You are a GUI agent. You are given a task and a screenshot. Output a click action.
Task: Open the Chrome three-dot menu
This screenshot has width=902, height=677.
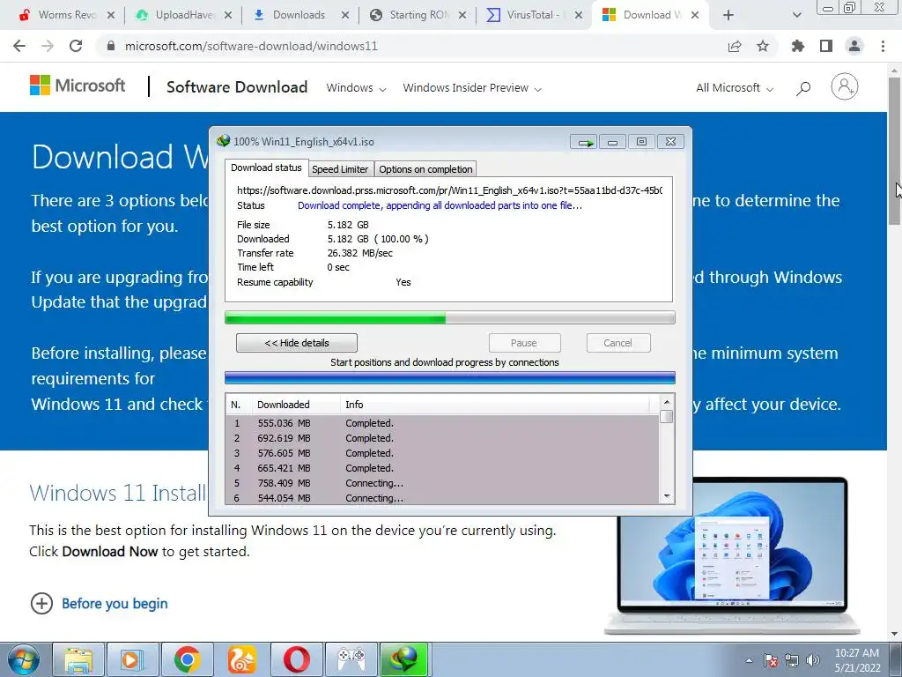(883, 46)
